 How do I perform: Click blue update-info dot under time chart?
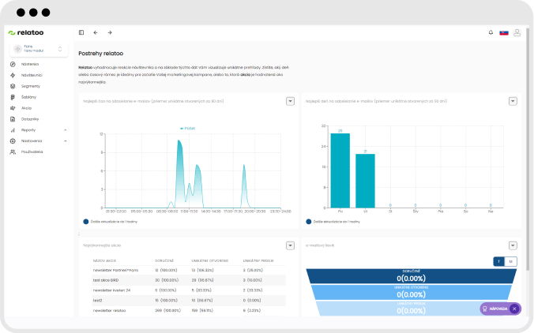coord(86,222)
